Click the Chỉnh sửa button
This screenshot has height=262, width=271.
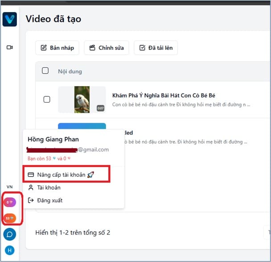coord(107,48)
